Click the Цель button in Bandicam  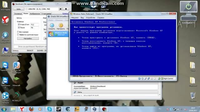tap(19, 9)
